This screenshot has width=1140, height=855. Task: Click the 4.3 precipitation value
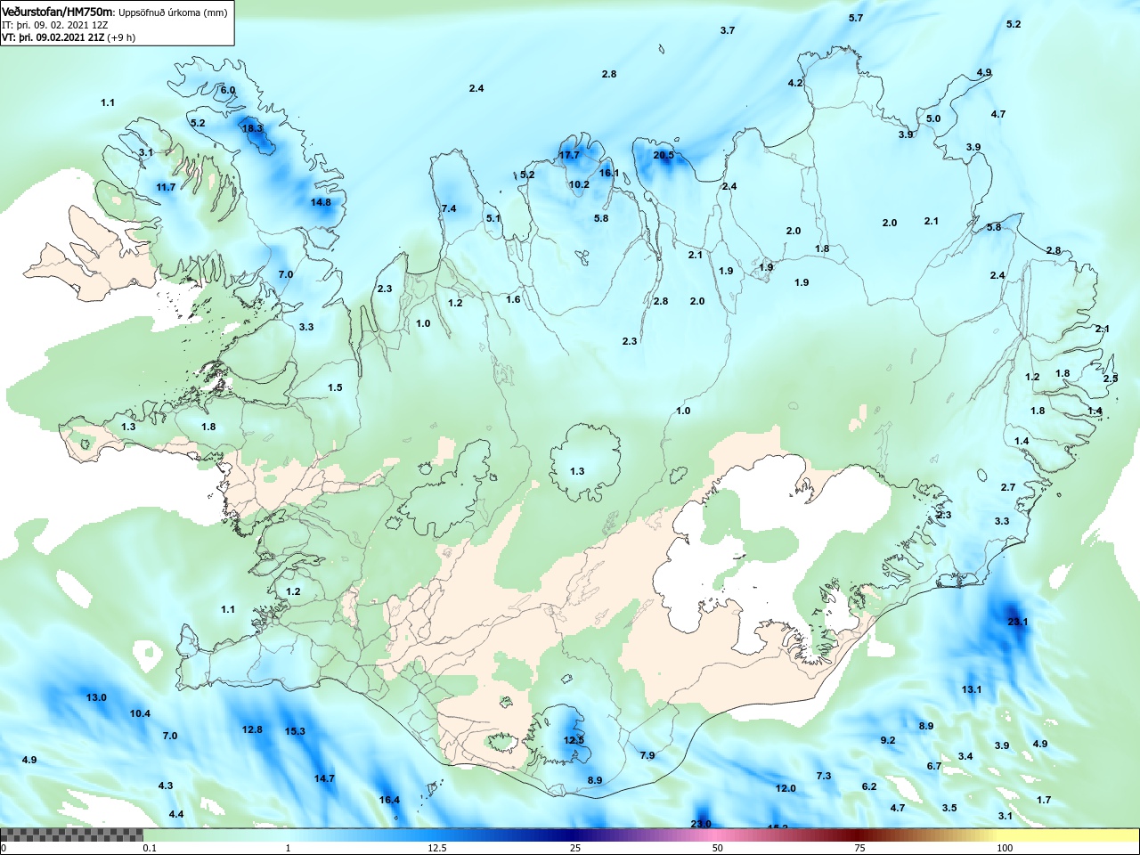[166, 786]
